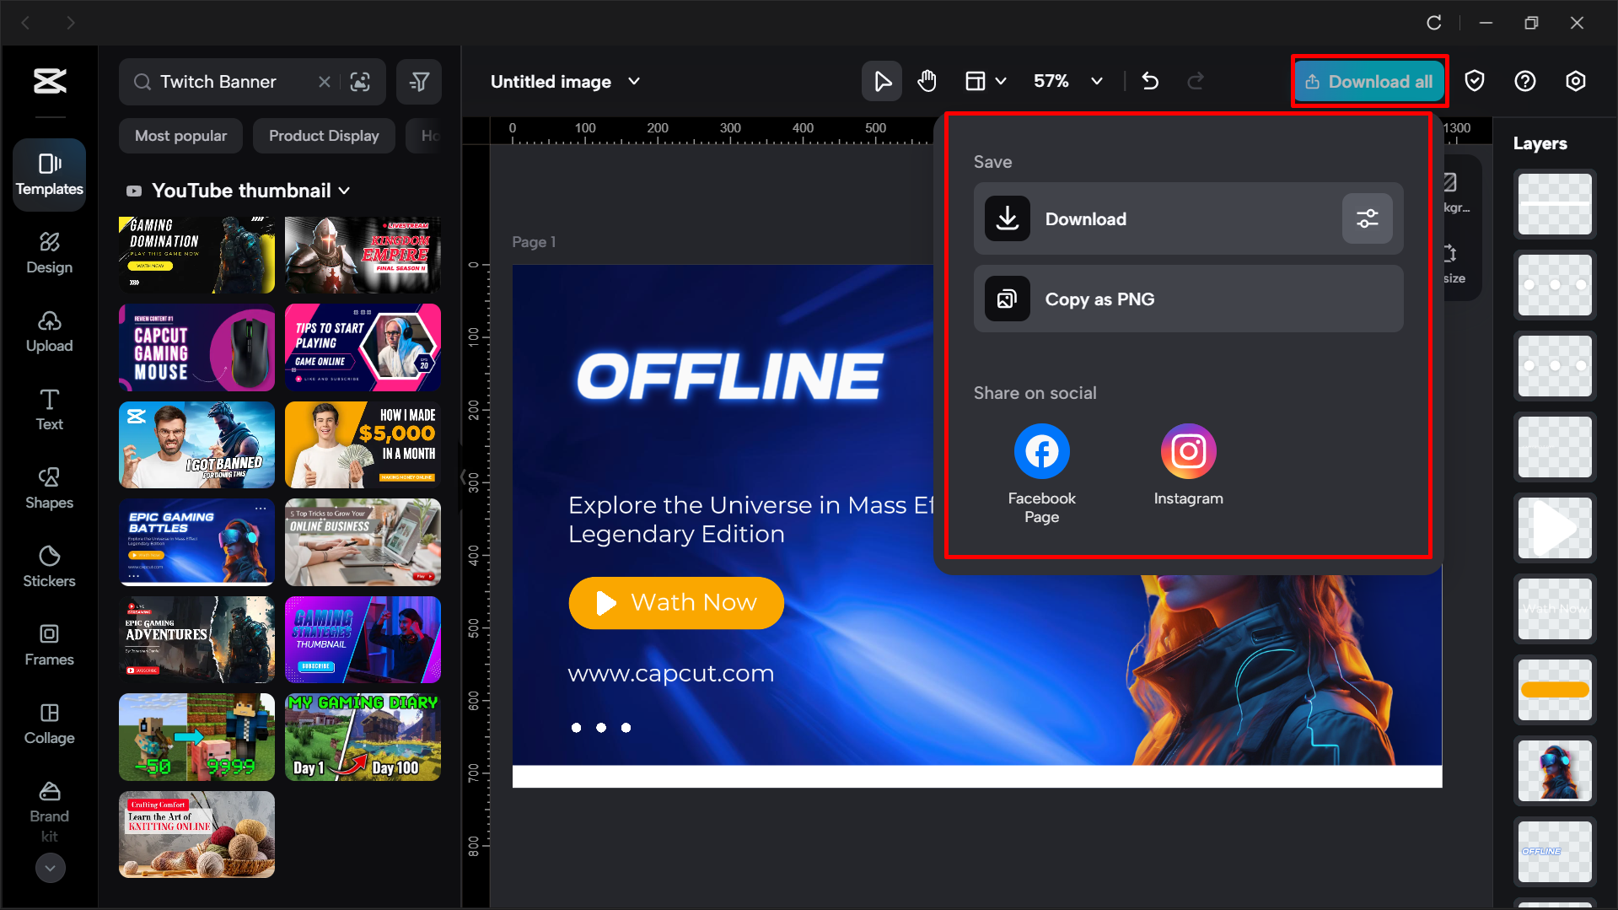Select the hand pan tool
The image size is (1618, 910).
926,81
